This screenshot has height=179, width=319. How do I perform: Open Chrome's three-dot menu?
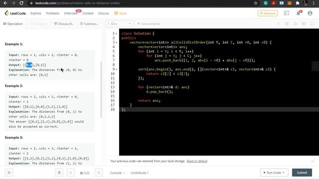pyautogui.click(x=314, y=3)
